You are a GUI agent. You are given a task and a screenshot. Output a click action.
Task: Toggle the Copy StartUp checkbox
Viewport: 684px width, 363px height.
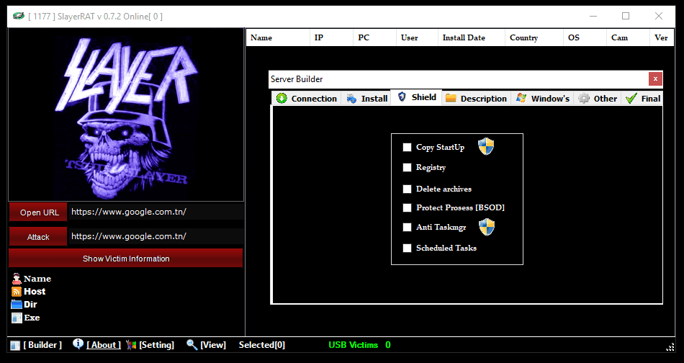407,148
